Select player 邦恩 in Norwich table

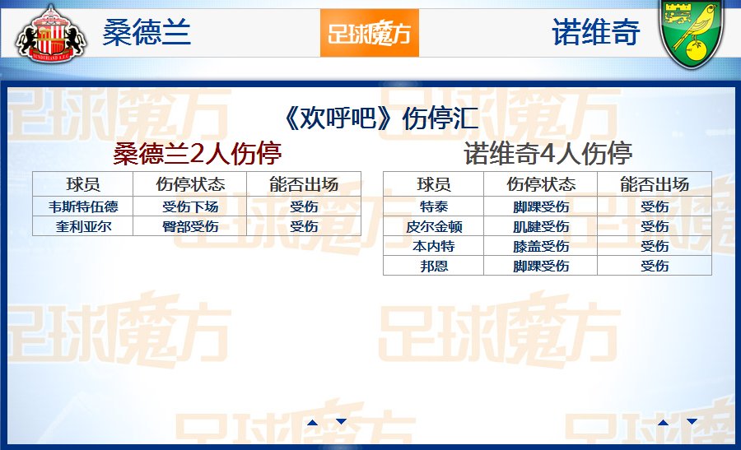coord(433,266)
